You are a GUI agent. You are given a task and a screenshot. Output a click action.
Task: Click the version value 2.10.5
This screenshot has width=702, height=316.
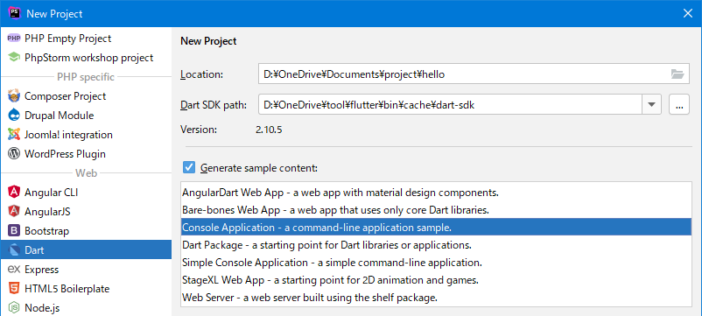coord(269,130)
